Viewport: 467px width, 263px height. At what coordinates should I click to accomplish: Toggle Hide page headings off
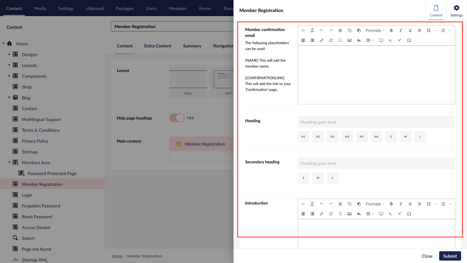177,118
